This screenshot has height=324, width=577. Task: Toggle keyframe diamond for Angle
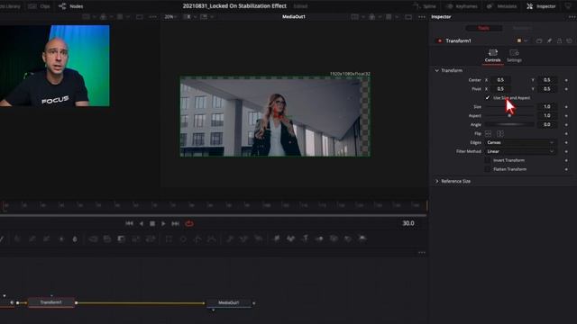point(566,125)
